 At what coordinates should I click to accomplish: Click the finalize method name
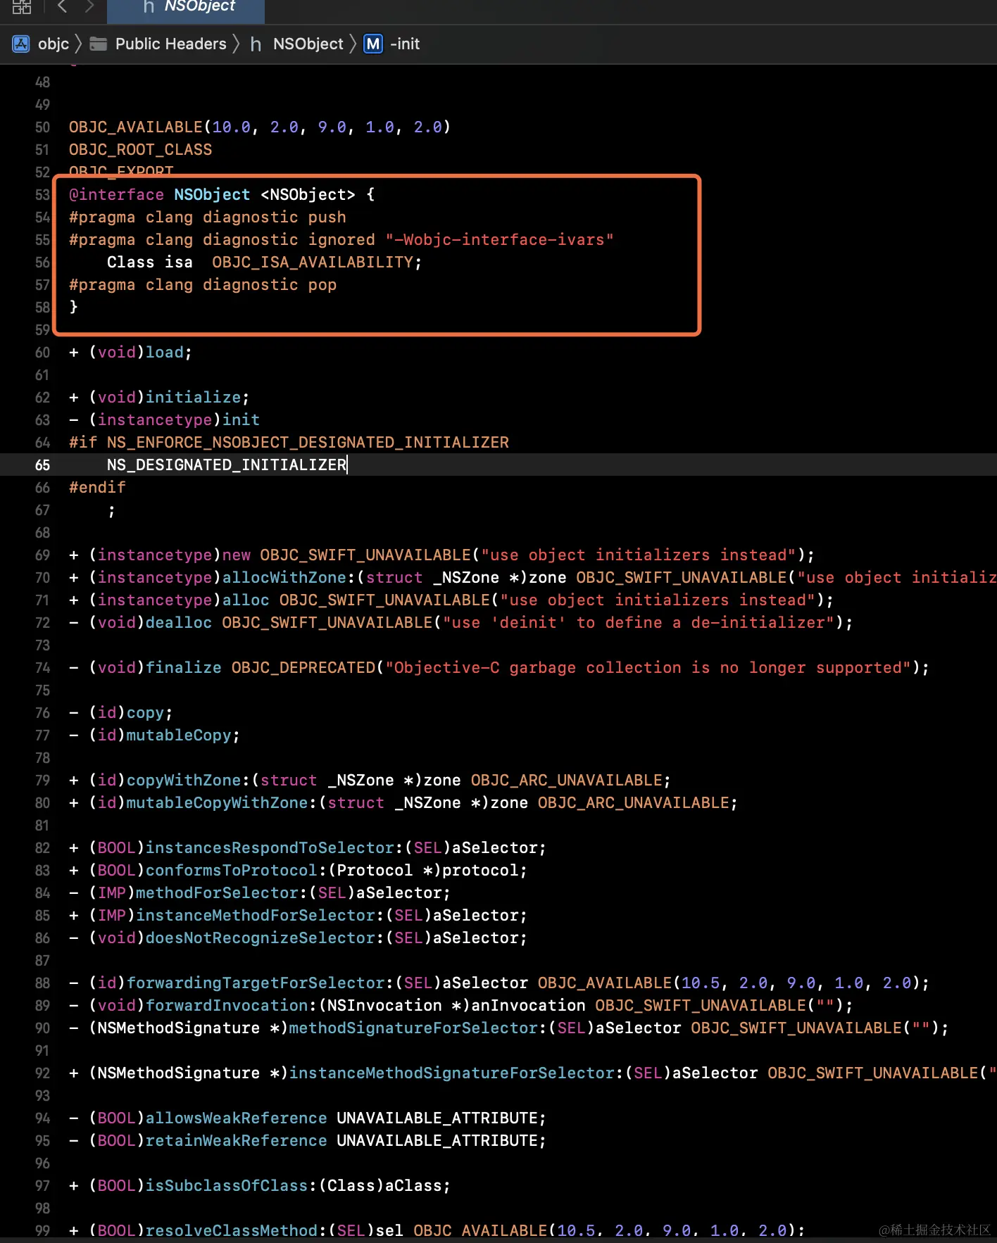(x=184, y=668)
